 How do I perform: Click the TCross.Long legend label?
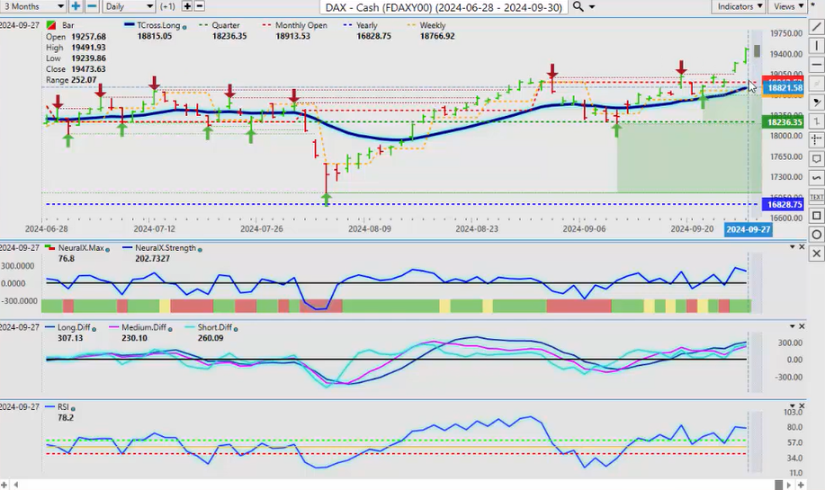pos(158,25)
